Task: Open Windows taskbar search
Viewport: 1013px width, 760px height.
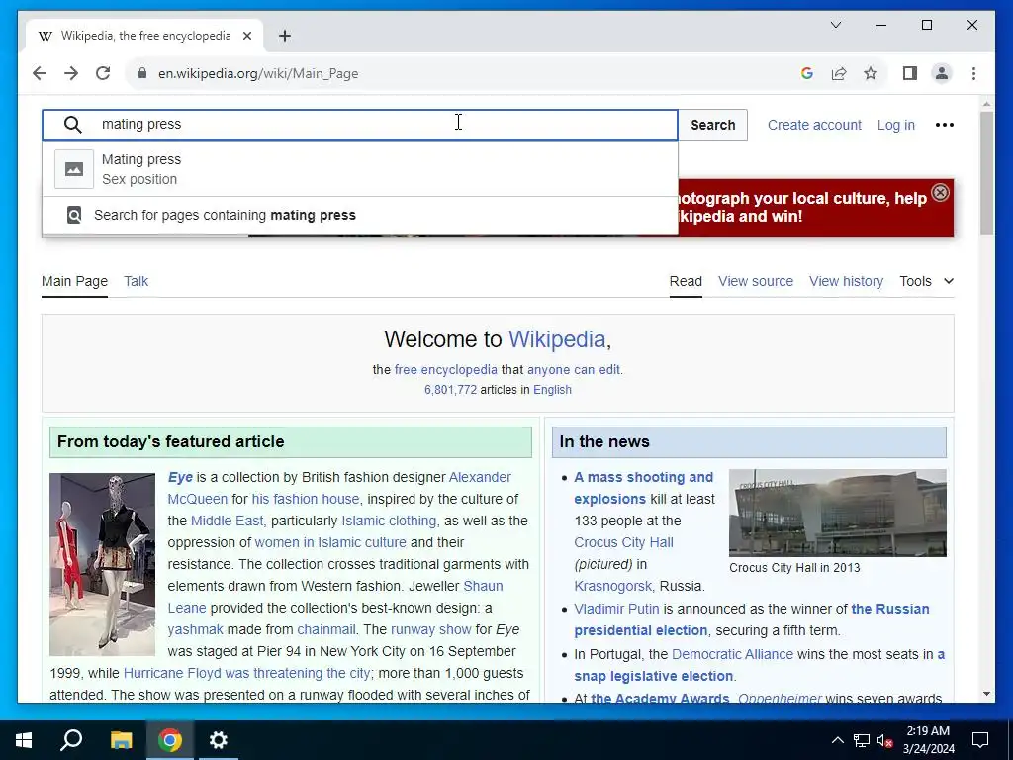Action: [71, 740]
